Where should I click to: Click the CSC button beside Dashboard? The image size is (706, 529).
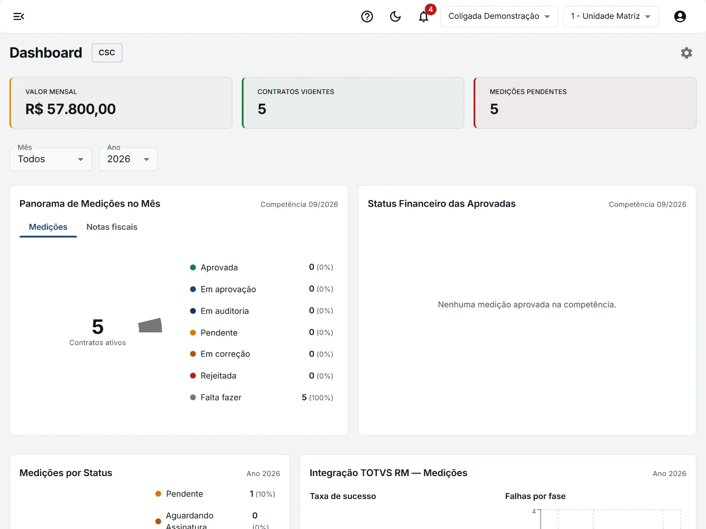coord(107,53)
